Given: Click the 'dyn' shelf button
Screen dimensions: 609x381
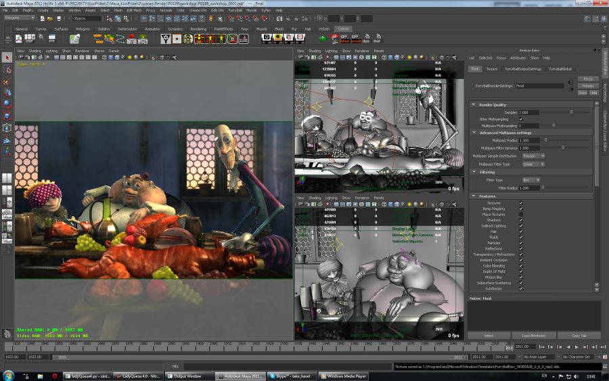Looking at the screenshot, I should (x=366, y=39).
